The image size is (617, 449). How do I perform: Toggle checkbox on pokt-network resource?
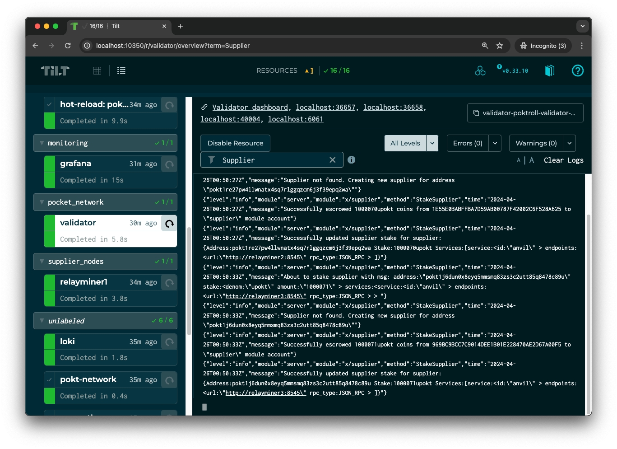tap(50, 380)
